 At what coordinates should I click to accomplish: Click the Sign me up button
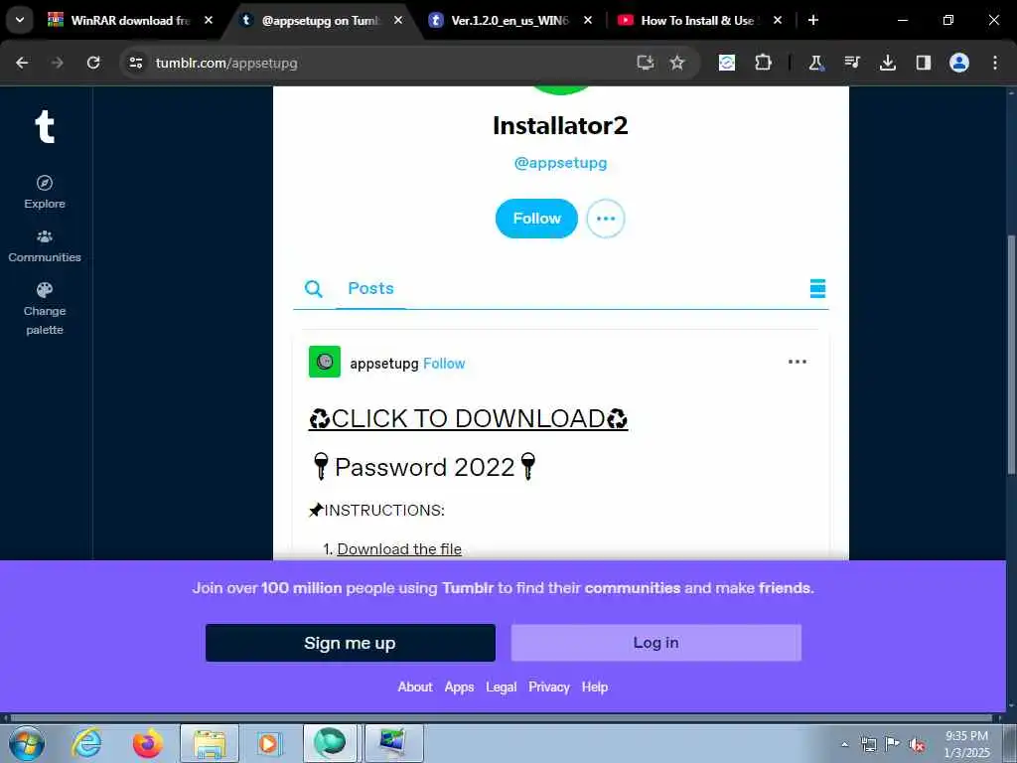(351, 643)
